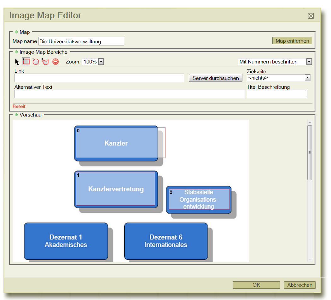331x300 pixels.
Task: Select the circle area tool
Action: 36,62
